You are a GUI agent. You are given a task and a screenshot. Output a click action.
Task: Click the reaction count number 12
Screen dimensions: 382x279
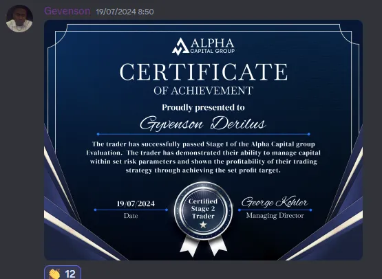[x=70, y=274]
